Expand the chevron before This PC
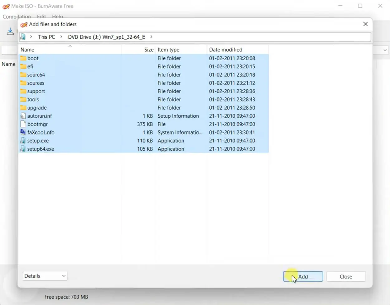Viewport: 390px width, 305px height. pyautogui.click(x=31, y=37)
